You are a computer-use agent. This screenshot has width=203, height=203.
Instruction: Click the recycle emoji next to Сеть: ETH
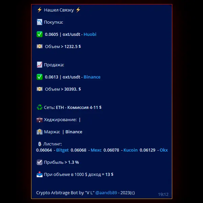[x=40, y=107]
